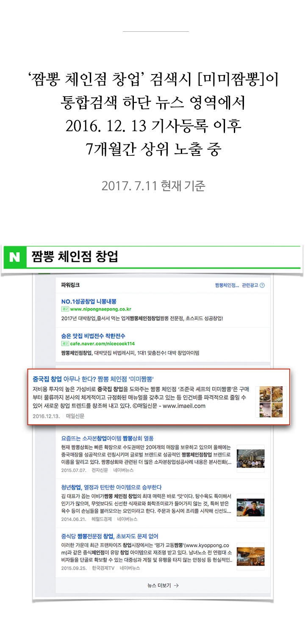This screenshot has height=635, width=305.
Task: Click the 관련광고 help question mark icon
Action: pos(262,286)
